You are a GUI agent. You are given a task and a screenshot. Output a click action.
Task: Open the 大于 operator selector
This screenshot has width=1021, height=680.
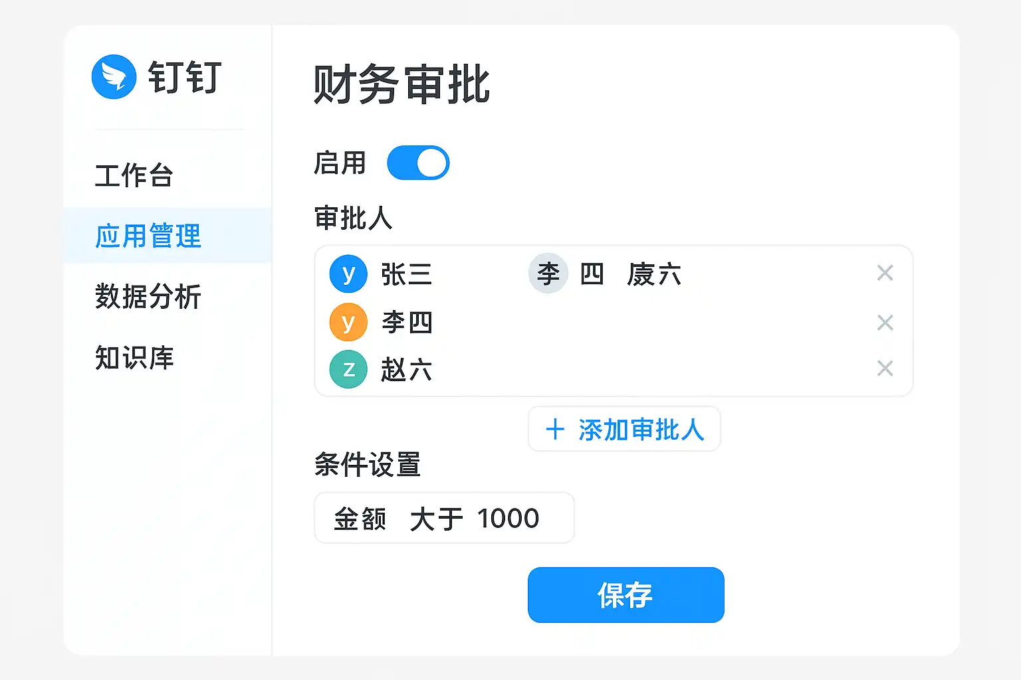point(436,519)
